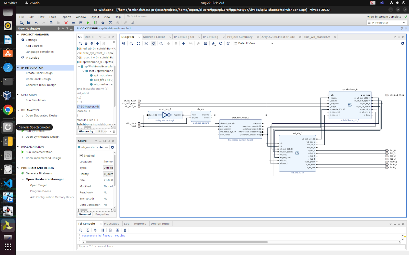This screenshot has width=409, height=255.
Task: Open the Default View dropdown
Action: click(254, 43)
